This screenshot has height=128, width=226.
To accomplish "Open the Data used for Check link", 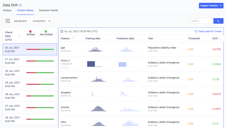I will click(x=210, y=31).
